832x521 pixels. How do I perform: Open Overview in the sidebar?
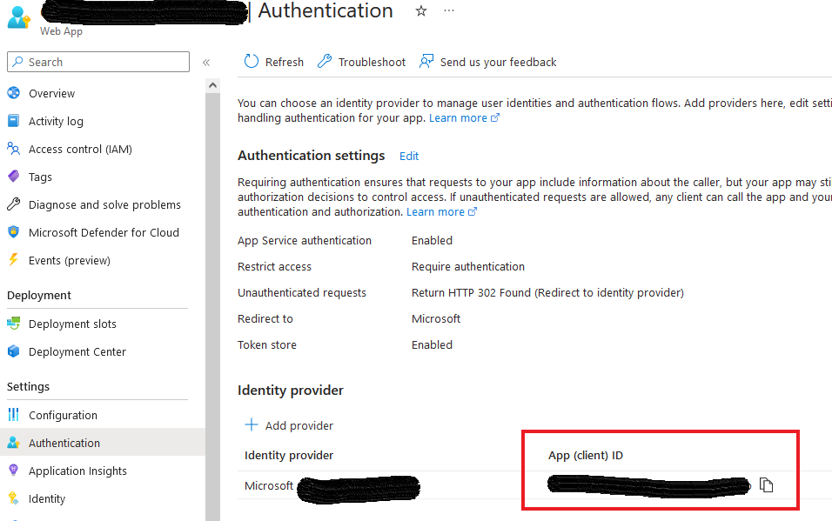coord(51,93)
